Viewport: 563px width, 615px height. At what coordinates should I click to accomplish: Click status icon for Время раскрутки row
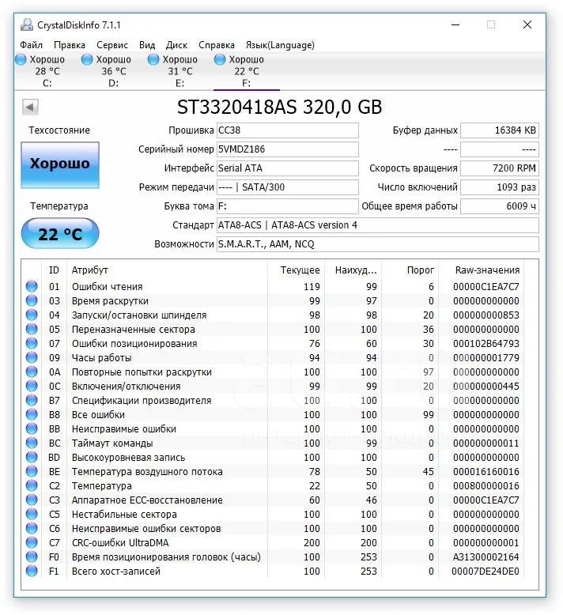(32, 301)
